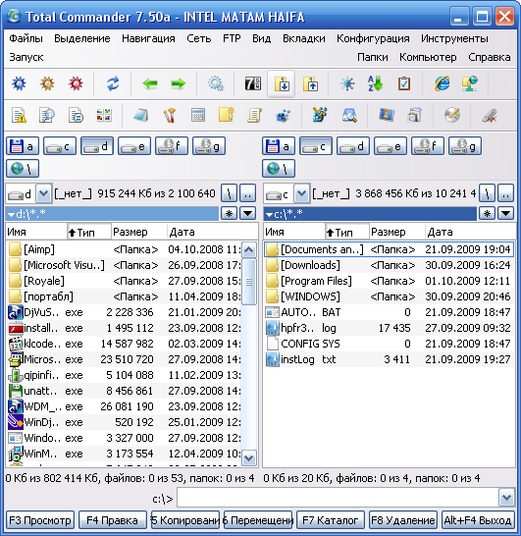Click the A-Z sort toolbar icon
Viewport: 521px width, 536px height.
coord(375,83)
